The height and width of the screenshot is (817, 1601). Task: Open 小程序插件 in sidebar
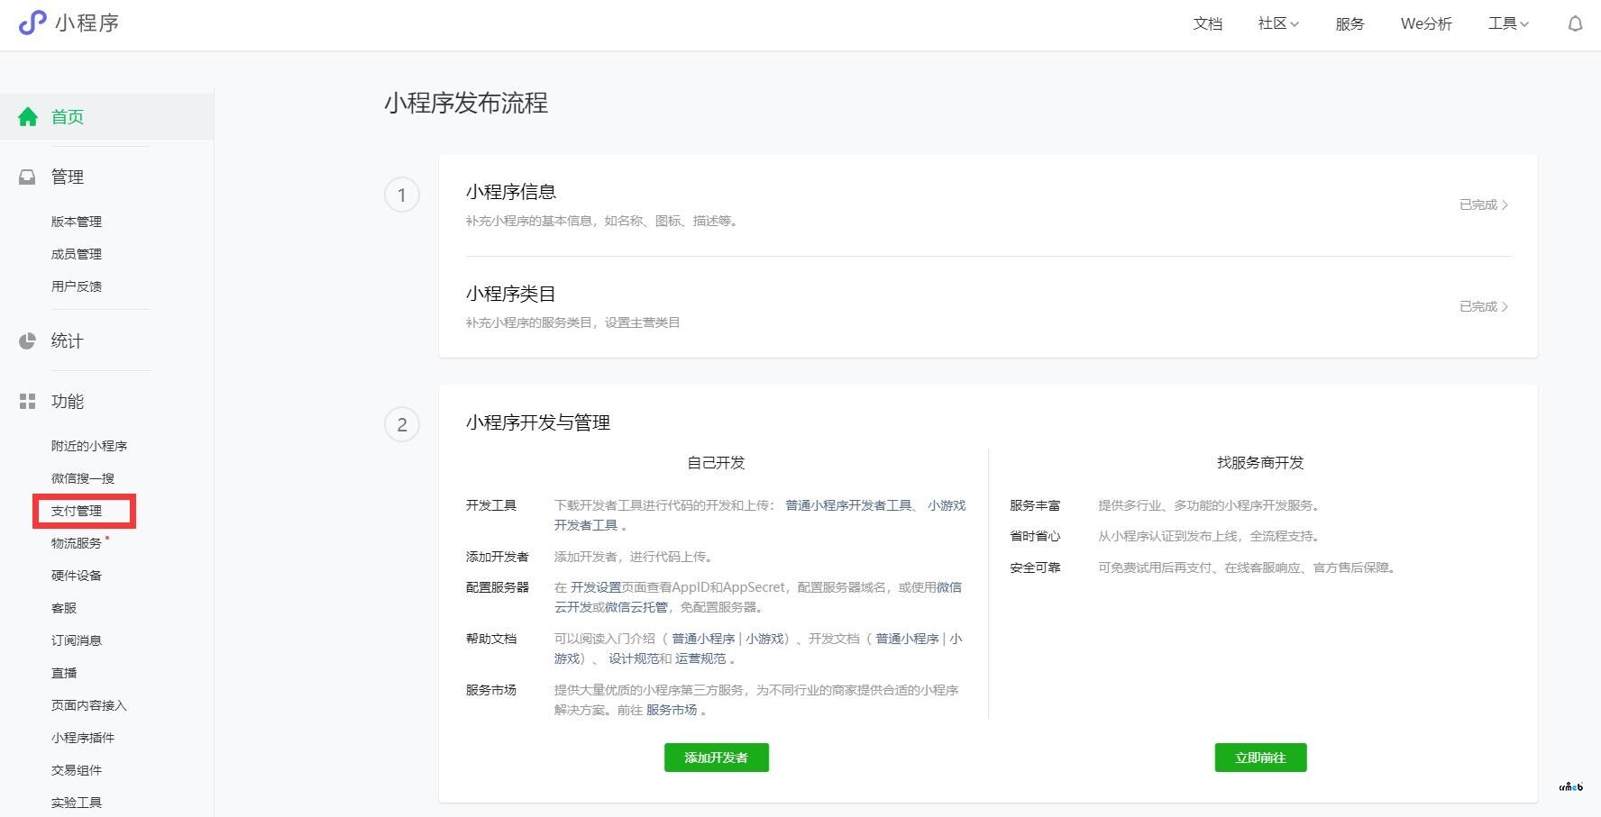(83, 738)
